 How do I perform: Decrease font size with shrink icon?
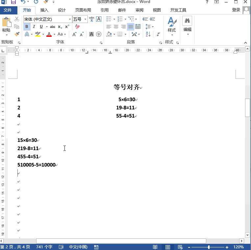click(82, 34)
